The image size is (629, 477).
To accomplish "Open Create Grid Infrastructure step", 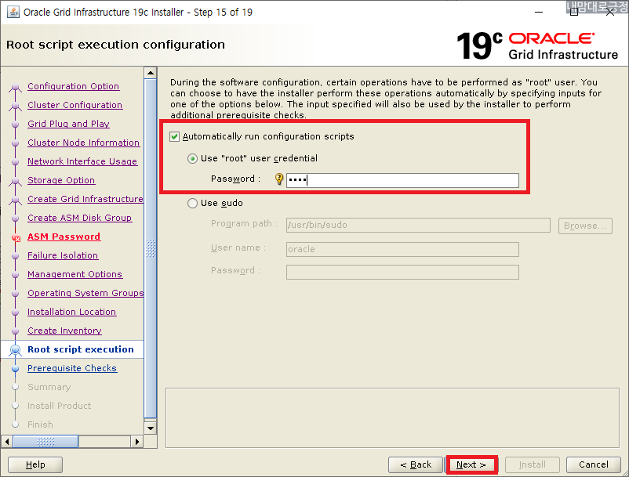I will point(85,199).
